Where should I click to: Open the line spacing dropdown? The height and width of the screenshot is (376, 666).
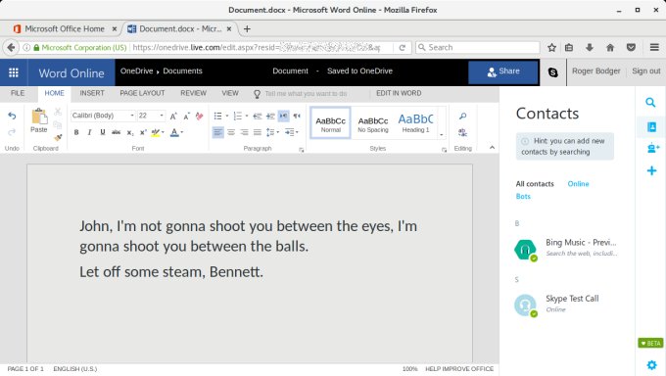272,132
